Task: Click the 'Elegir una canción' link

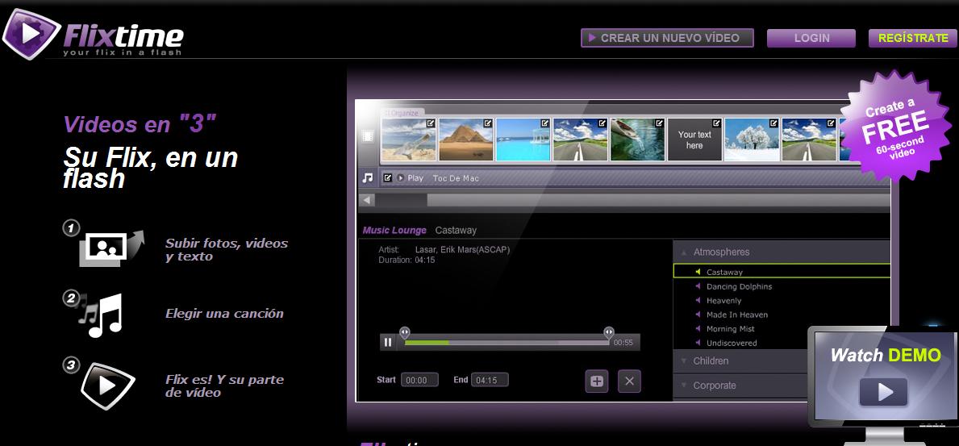Action: click(x=224, y=314)
